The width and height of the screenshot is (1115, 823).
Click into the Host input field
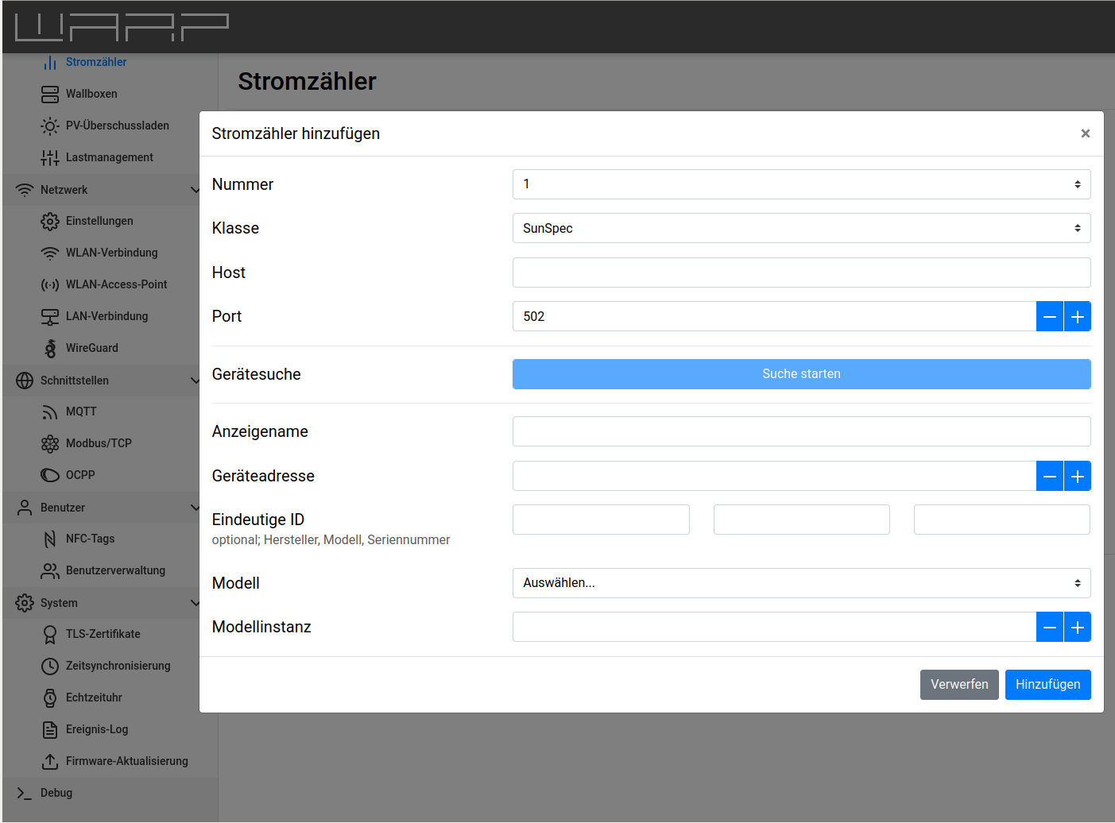(801, 272)
